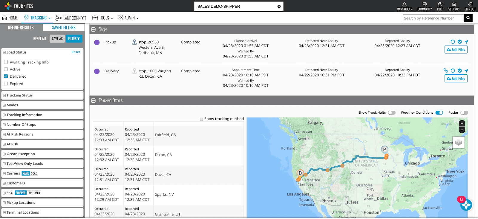Turn off the Weather Conditions switch
478x219 pixels.
(x=439, y=113)
